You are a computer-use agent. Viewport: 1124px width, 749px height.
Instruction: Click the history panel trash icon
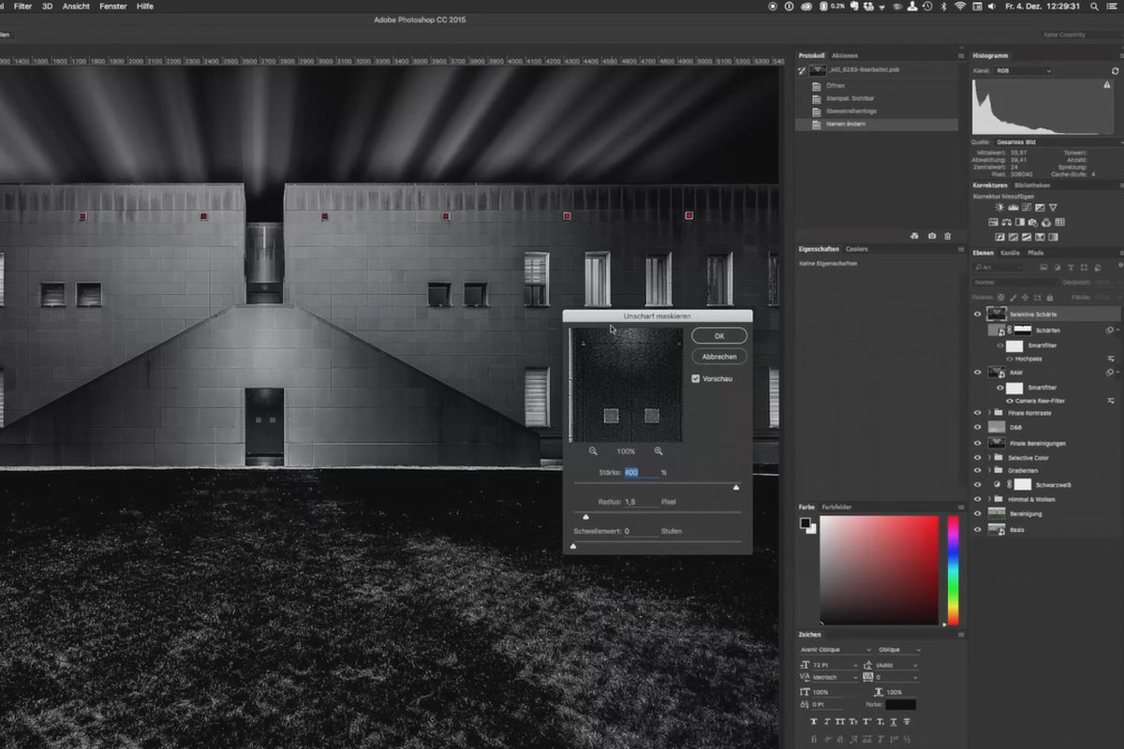point(947,236)
